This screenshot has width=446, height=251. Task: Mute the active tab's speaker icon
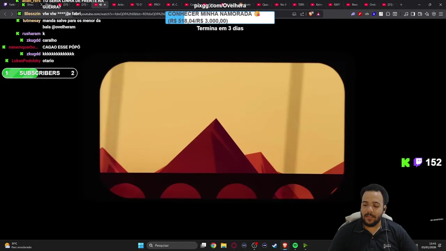pos(100,5)
